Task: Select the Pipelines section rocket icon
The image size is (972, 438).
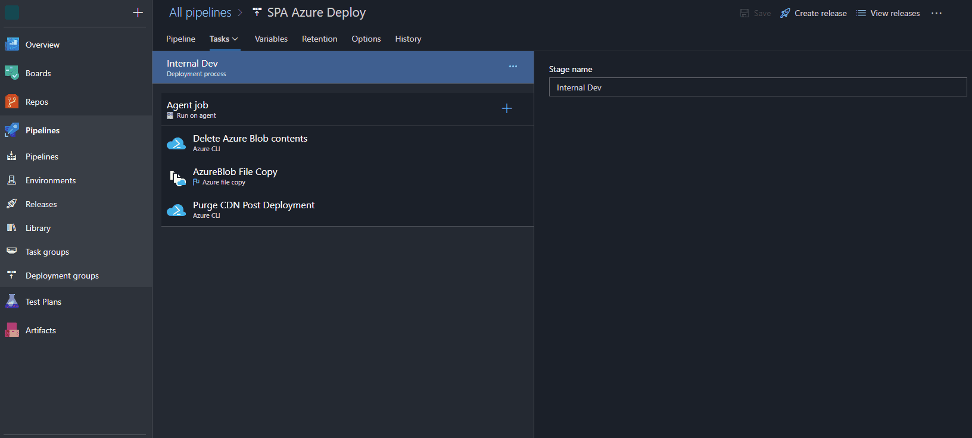Action: 12,130
